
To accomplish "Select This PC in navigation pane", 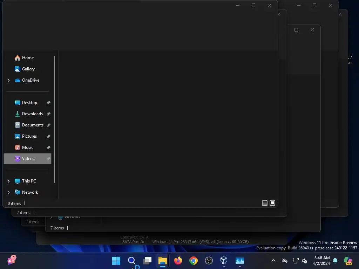I will tap(29, 181).
